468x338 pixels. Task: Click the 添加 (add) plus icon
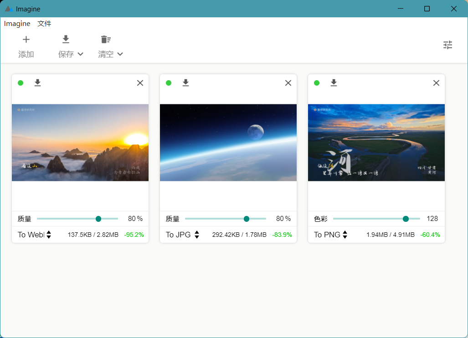coord(26,39)
